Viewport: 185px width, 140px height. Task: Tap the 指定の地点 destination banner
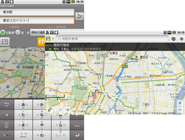(115, 47)
